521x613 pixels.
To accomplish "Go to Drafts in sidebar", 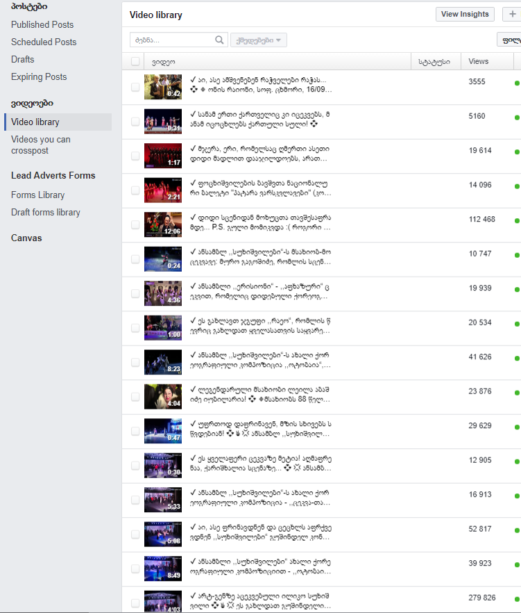I will (23, 60).
